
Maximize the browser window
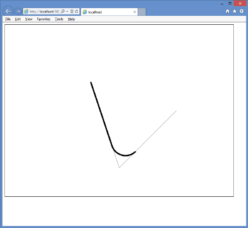[230, 3]
